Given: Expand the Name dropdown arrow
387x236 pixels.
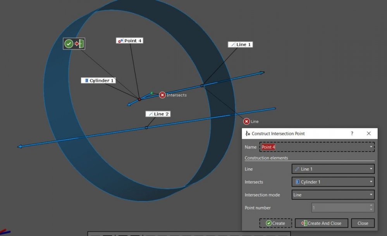Looking at the screenshot, I should pyautogui.click(x=371, y=147).
